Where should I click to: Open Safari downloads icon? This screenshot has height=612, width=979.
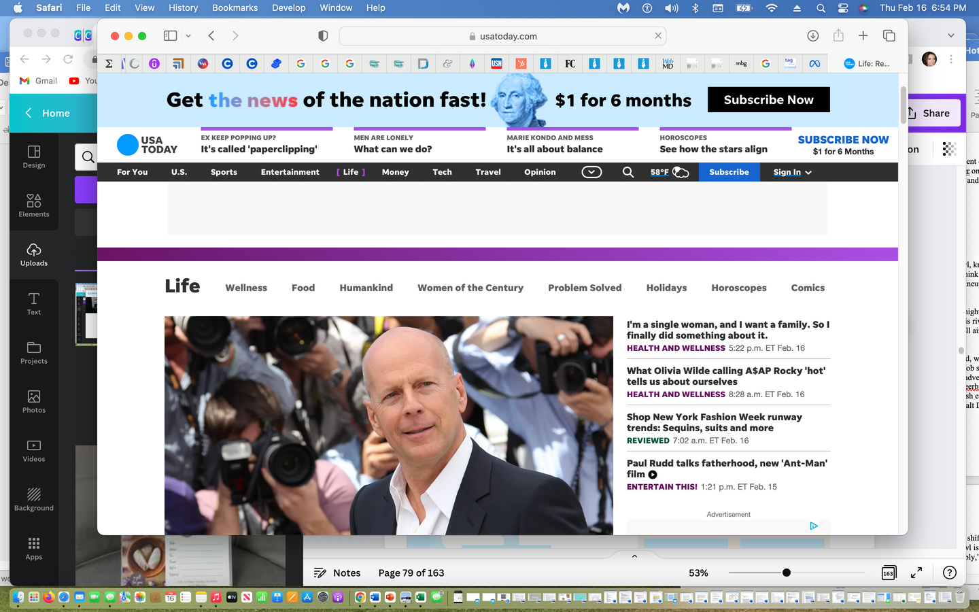click(x=812, y=36)
